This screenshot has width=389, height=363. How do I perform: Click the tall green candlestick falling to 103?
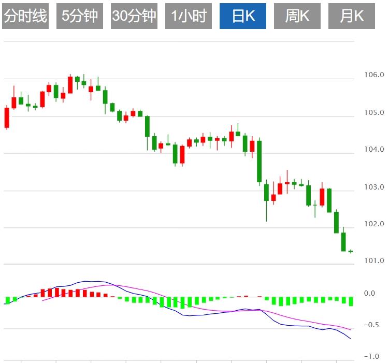pyautogui.click(x=260, y=161)
